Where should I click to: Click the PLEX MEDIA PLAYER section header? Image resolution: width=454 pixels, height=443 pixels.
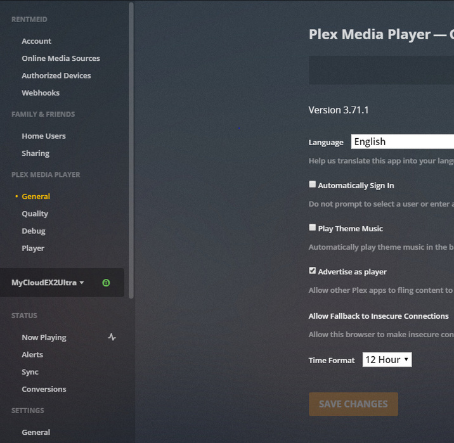(x=46, y=175)
